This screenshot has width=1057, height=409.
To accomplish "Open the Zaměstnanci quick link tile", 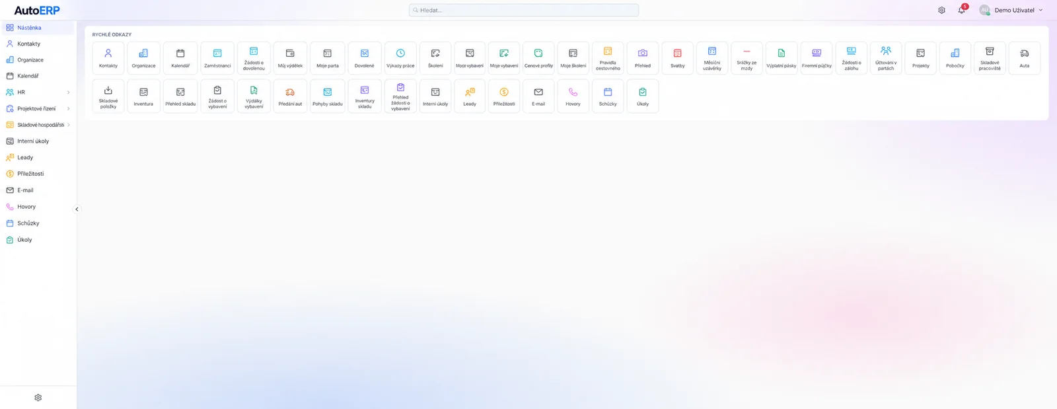I will pyautogui.click(x=217, y=58).
